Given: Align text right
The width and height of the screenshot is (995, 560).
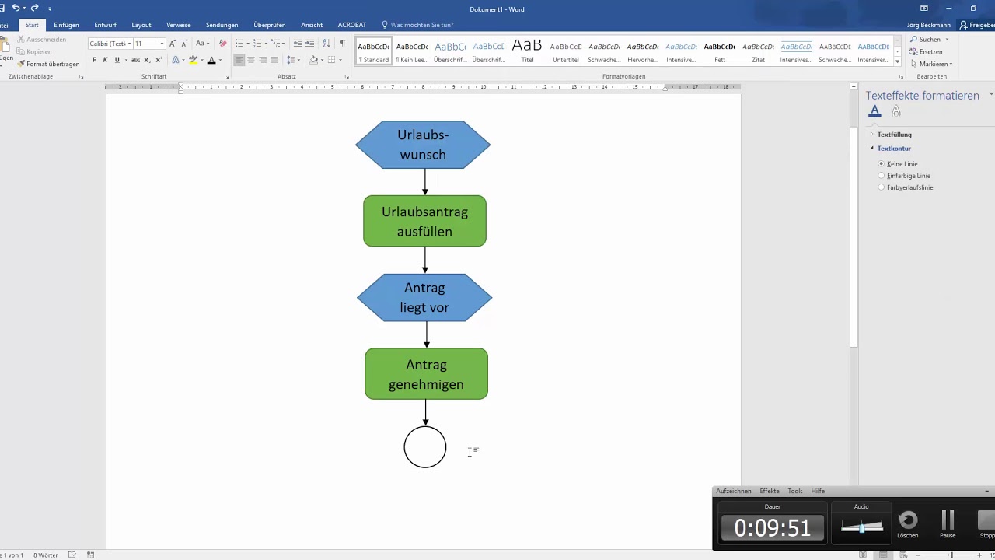Looking at the screenshot, I should (x=263, y=60).
